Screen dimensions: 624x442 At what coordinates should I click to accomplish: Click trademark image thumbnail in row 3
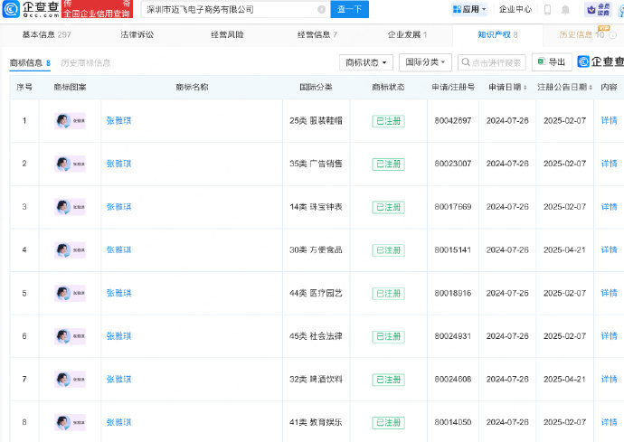click(70, 207)
